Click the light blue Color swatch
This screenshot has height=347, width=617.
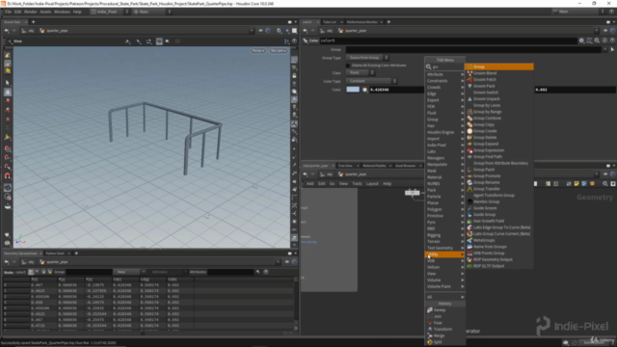tap(353, 90)
